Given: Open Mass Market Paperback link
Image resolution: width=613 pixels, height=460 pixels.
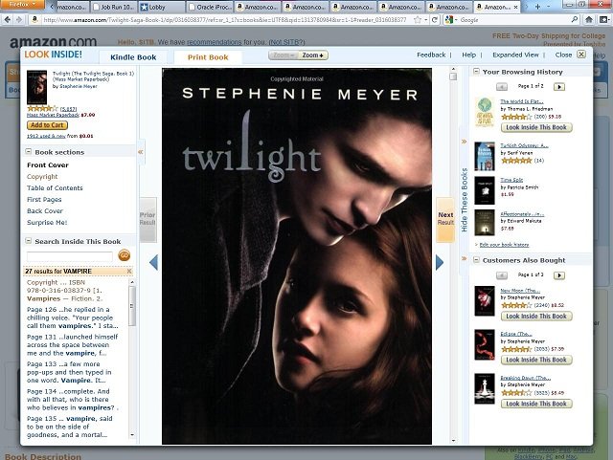Looking at the screenshot, I should pyautogui.click(x=53, y=115).
